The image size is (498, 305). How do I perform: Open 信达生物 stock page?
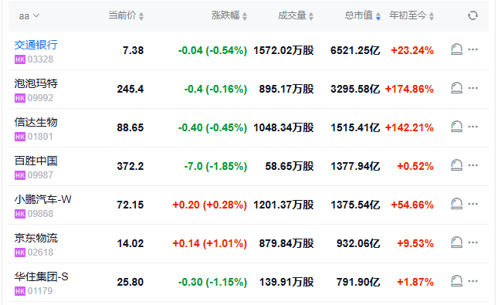click(36, 122)
